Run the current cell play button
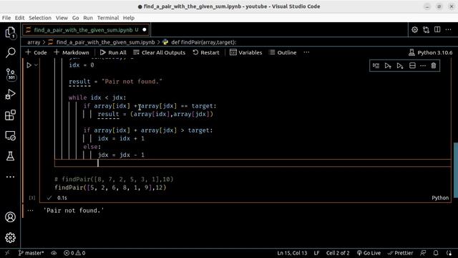This screenshot has height=258, width=458. [x=29, y=65]
